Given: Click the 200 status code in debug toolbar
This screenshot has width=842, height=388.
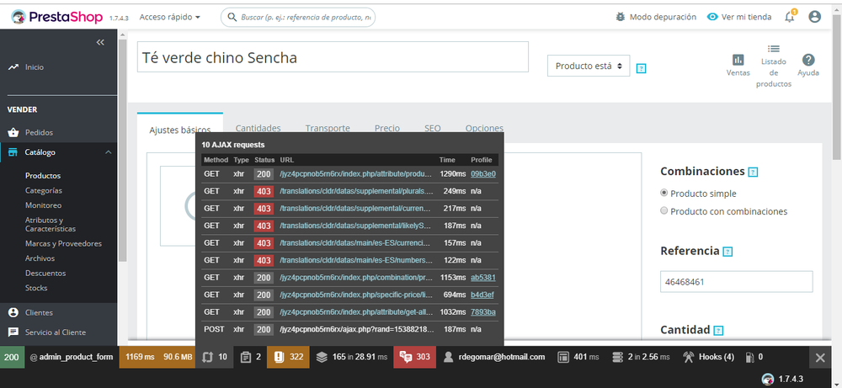Looking at the screenshot, I should 12,357.
